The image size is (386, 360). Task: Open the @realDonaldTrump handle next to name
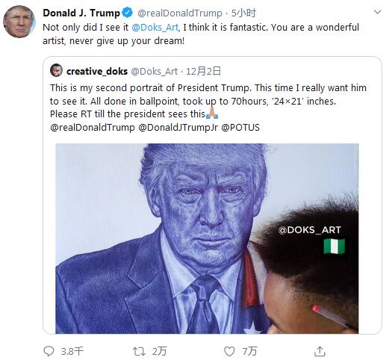[180, 13]
